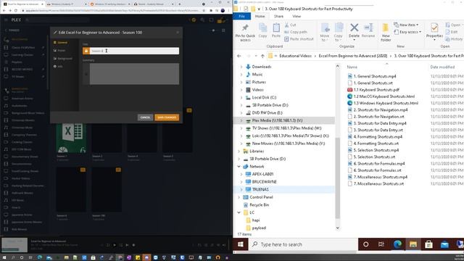This screenshot has width=464, height=261.
Task: Click the Windows Start button on right taskbar
Action: [240, 244]
